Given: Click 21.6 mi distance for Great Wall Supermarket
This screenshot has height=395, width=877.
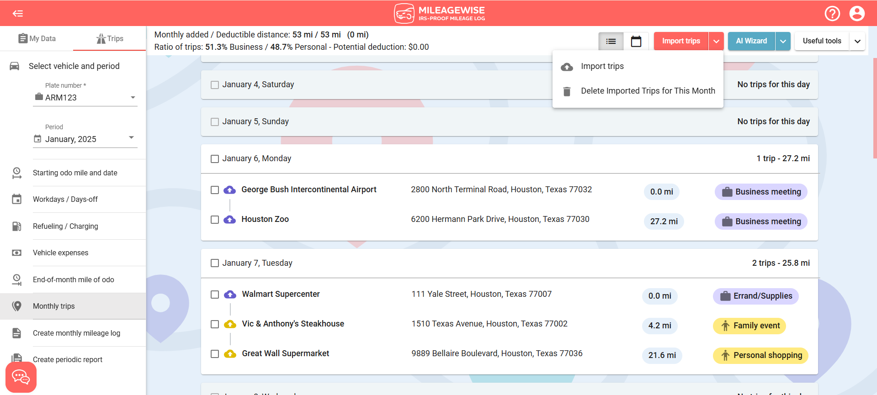Looking at the screenshot, I should coord(662,355).
